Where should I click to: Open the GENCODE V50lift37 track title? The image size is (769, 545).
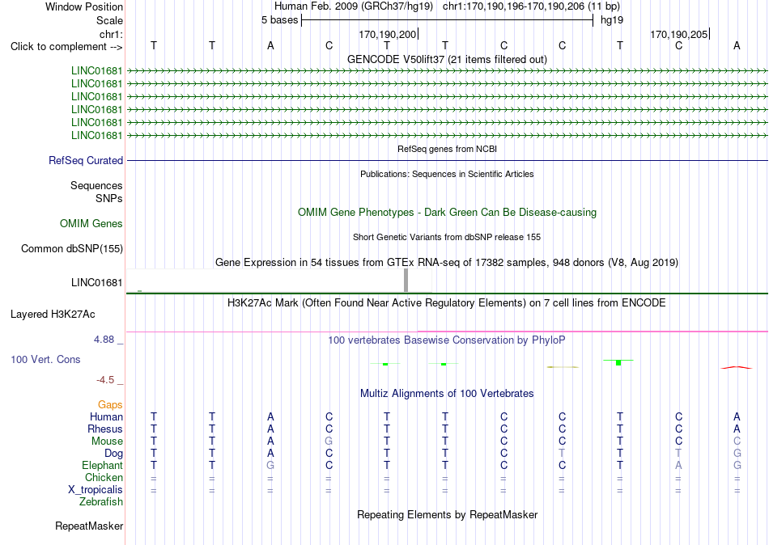[447, 59]
